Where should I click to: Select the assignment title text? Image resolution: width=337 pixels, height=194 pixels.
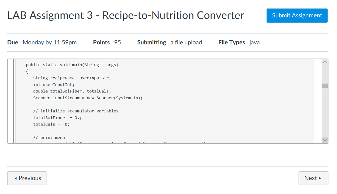point(125,15)
